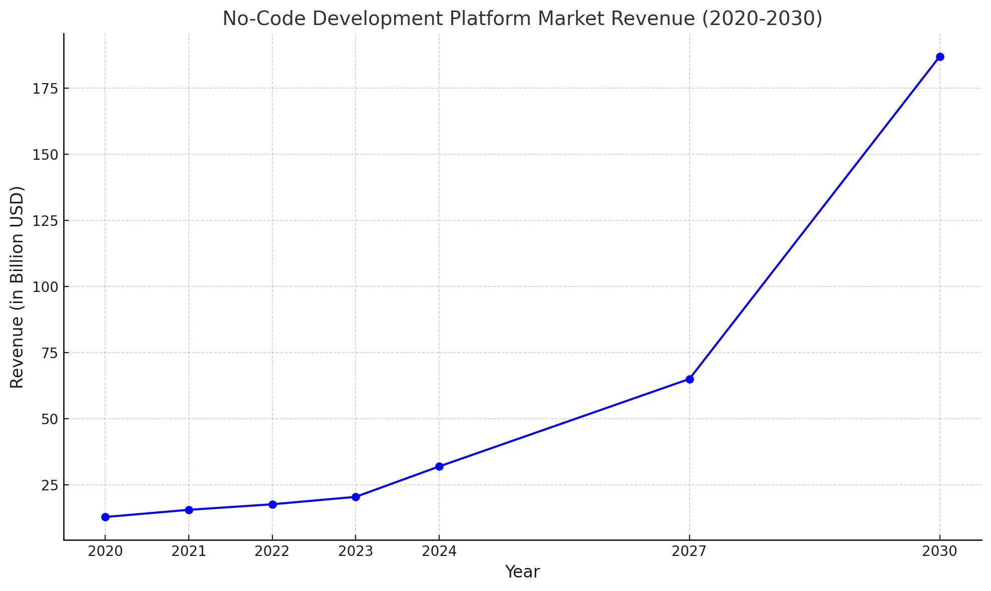
Task: Click the y-axis tick label '50'
Action: point(50,419)
